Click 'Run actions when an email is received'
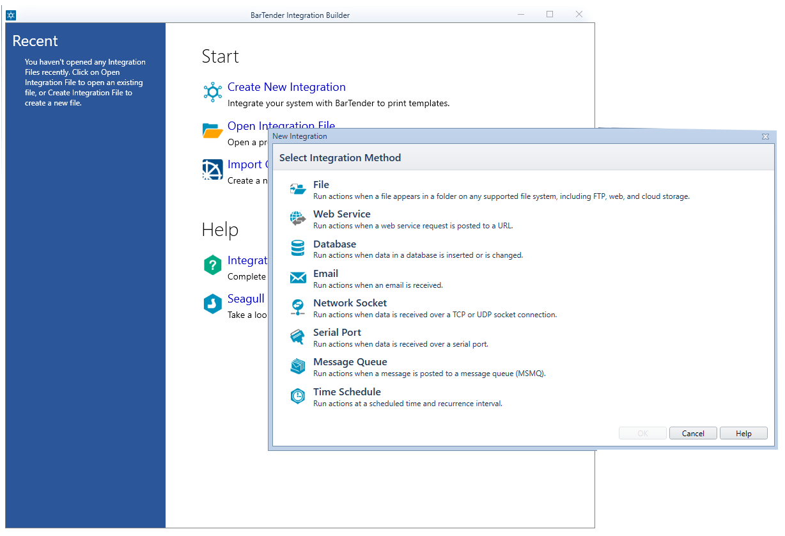 point(378,285)
